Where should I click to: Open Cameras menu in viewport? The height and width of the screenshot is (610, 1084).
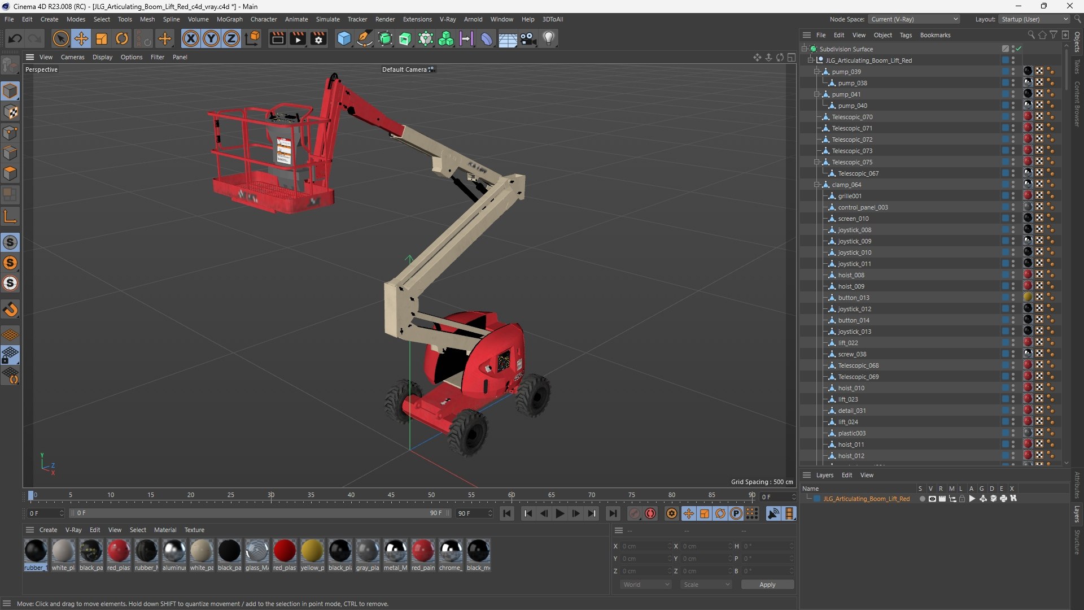click(72, 57)
